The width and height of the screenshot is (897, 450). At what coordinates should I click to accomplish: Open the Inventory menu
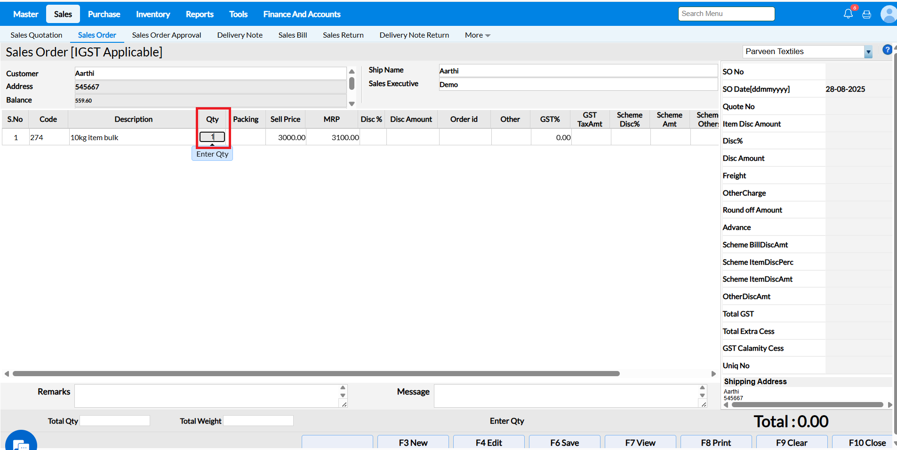[x=153, y=14]
